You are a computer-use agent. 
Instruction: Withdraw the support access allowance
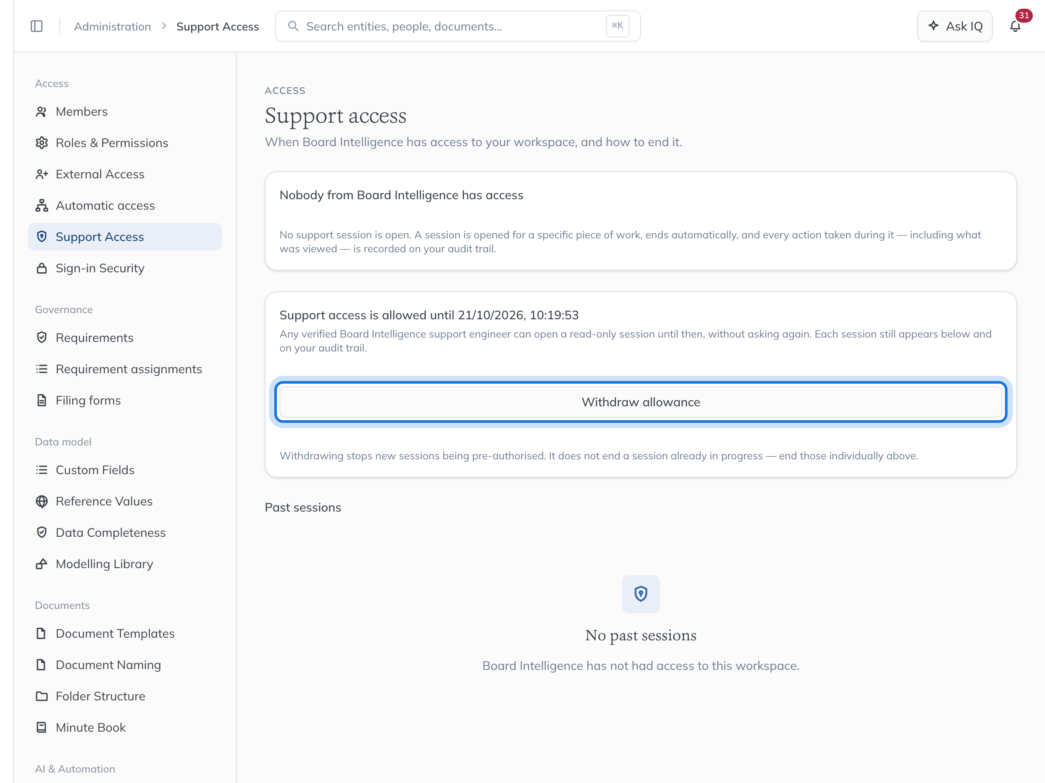pyautogui.click(x=640, y=402)
